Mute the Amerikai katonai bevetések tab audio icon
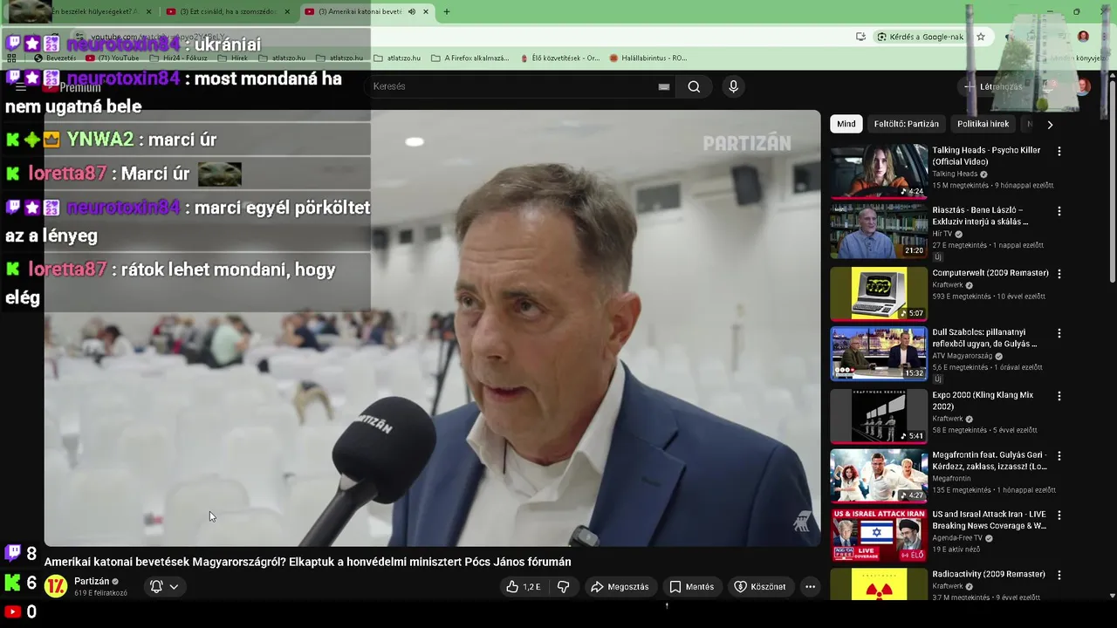 (412, 11)
